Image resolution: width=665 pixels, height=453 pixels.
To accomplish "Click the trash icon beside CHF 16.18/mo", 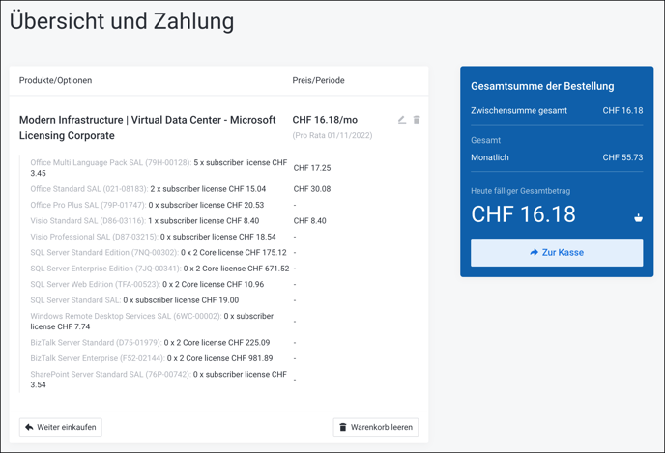I will [x=417, y=120].
